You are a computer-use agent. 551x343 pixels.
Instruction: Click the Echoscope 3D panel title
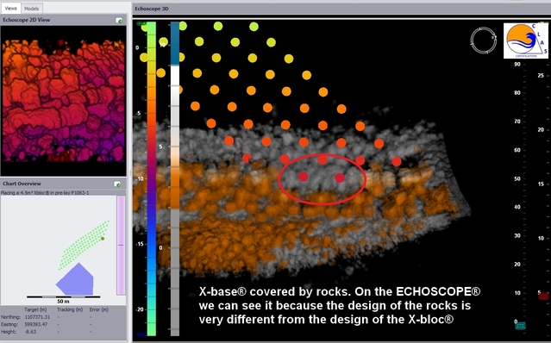pyautogui.click(x=152, y=9)
